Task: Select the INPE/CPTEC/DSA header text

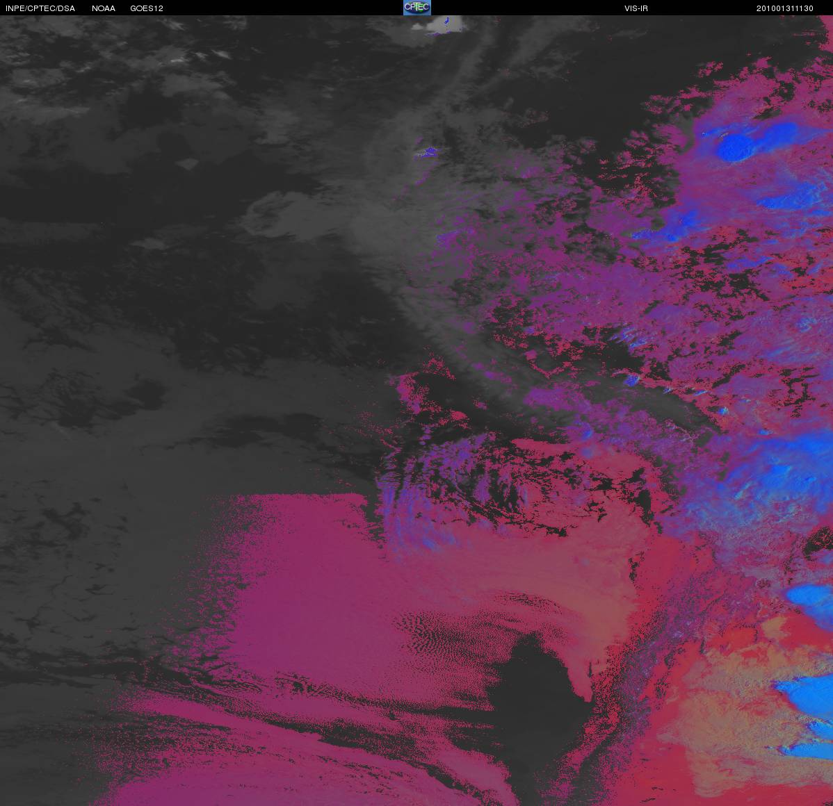Action: 40,8
